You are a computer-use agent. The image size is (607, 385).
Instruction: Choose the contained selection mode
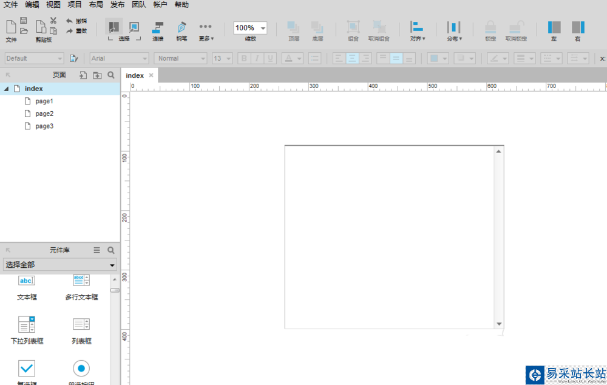134,27
